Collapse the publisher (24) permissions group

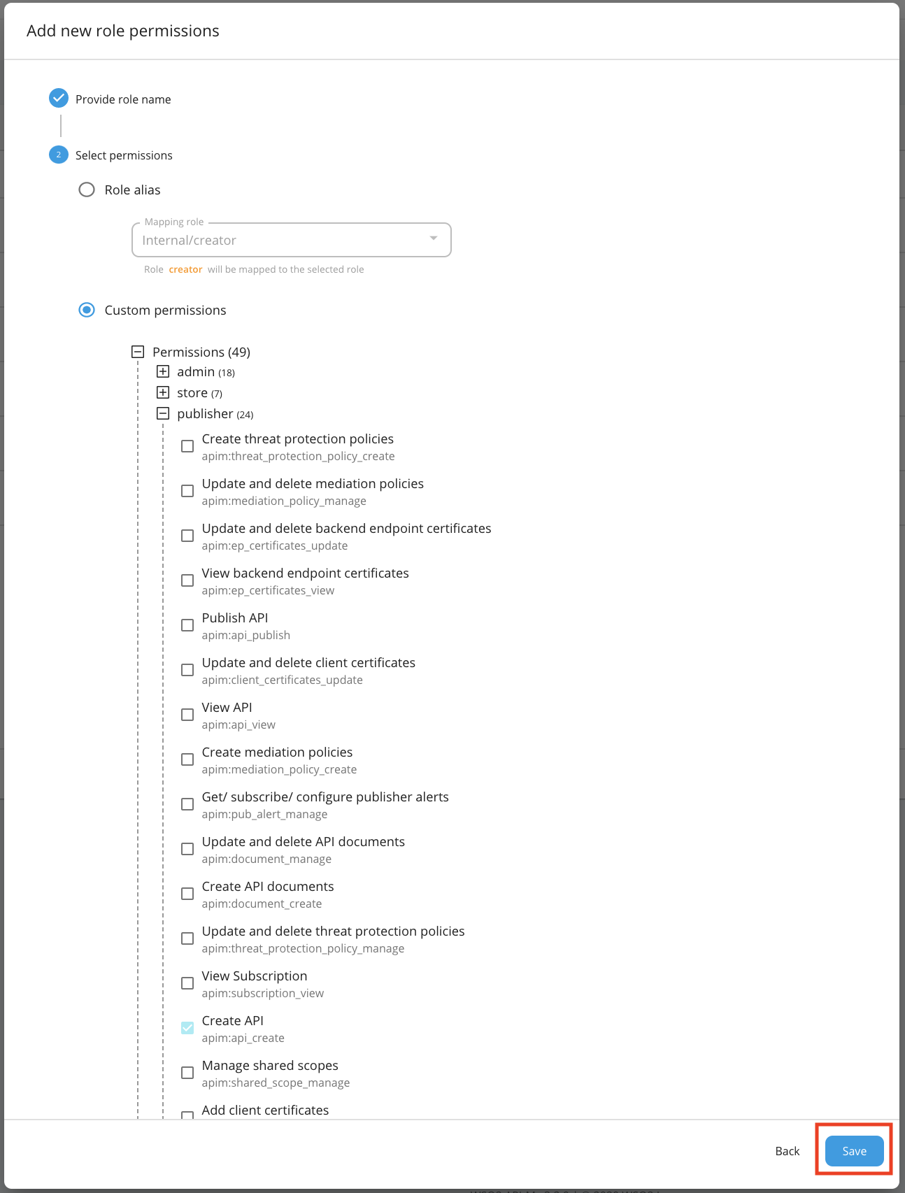(164, 413)
